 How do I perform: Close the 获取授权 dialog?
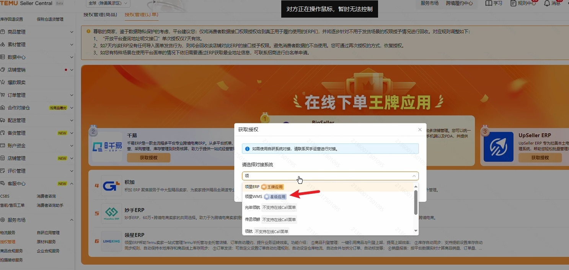click(x=420, y=130)
